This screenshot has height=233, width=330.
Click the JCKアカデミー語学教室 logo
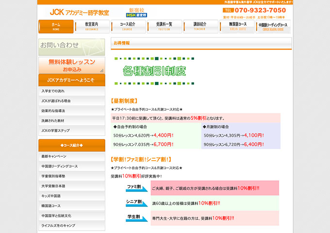pos(79,13)
